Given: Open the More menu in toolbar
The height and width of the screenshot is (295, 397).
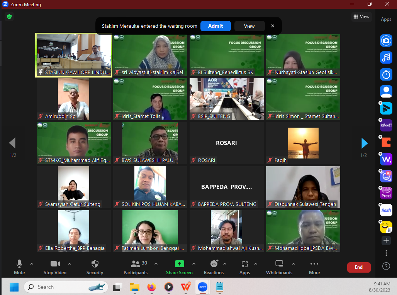Looking at the screenshot, I should click(x=314, y=267).
